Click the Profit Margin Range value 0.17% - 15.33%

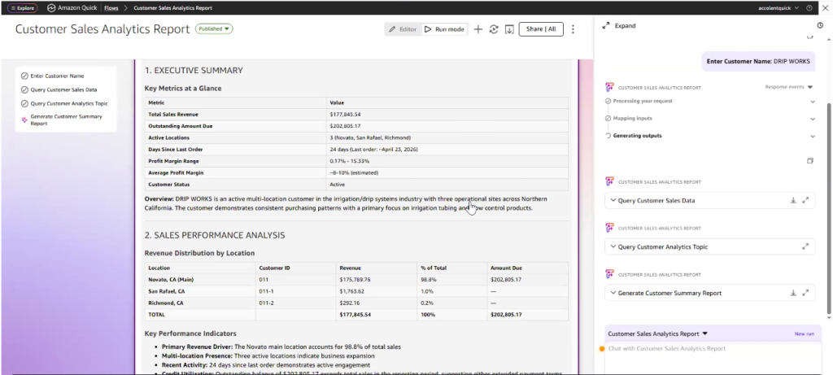[x=349, y=161]
